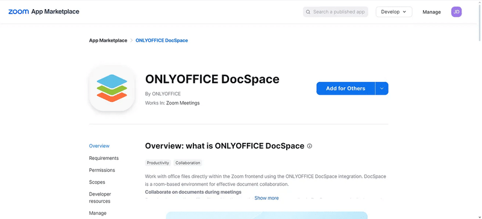Click the Productivity category tag

pyautogui.click(x=158, y=163)
